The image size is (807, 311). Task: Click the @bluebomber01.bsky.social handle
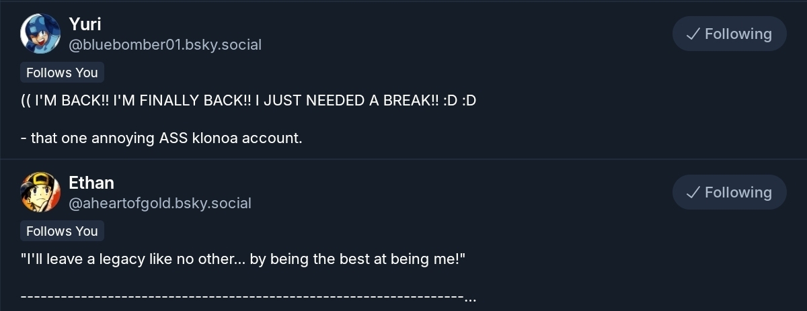tap(165, 45)
